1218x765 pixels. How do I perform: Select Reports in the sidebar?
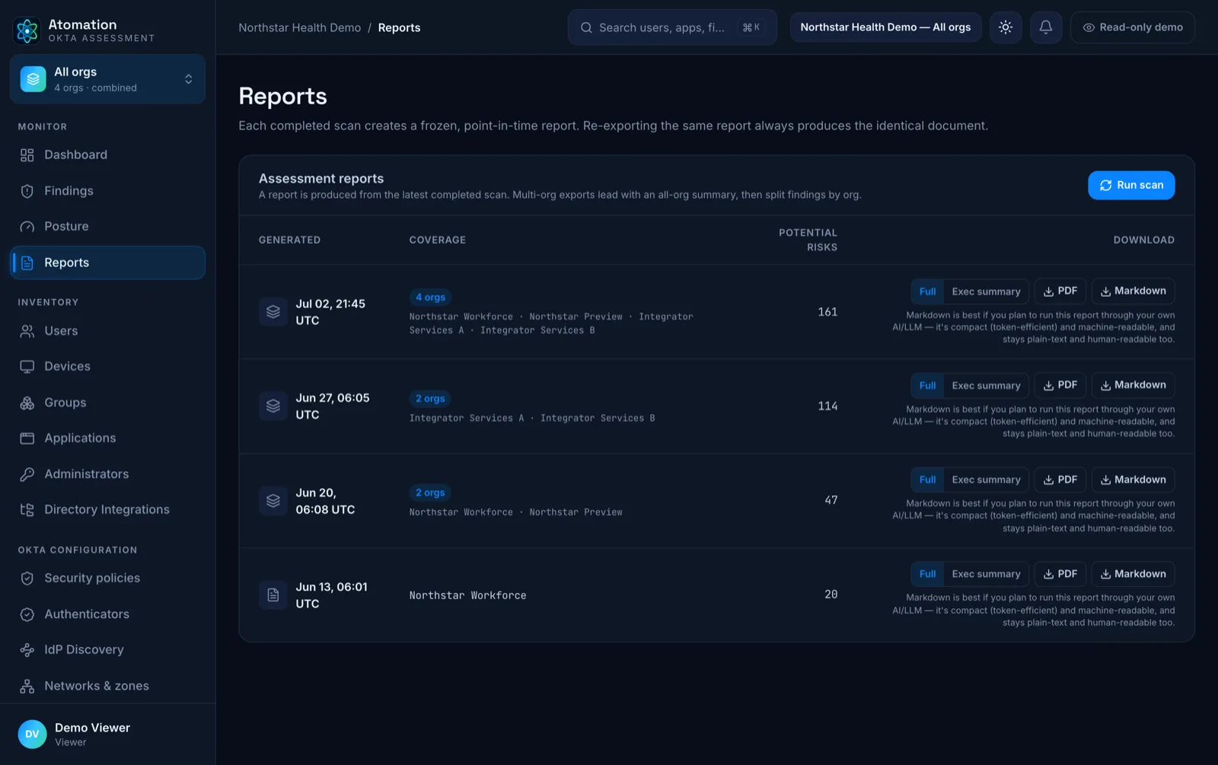pyautogui.click(x=107, y=263)
